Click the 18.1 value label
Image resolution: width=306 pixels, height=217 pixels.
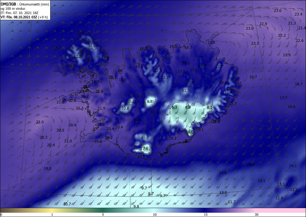71,66
